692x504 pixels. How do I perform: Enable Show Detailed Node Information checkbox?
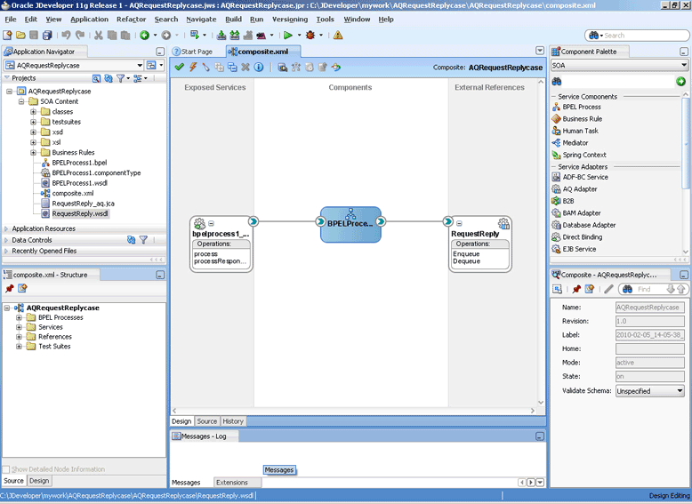pos(6,469)
